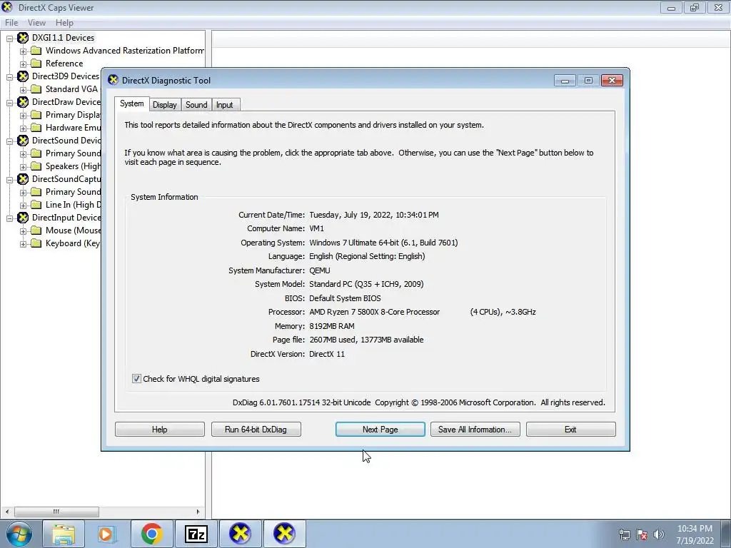Click the DirectSound Devices node icon

coord(23,141)
